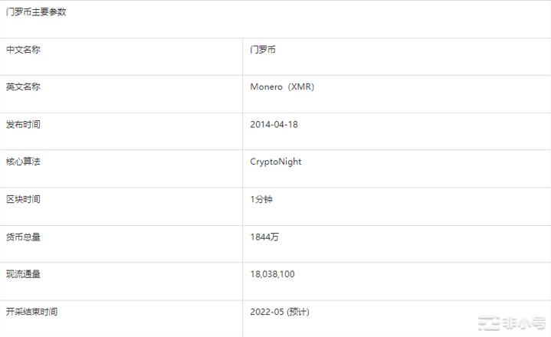Click the 2022-05 (预计) end date value

[280, 312]
